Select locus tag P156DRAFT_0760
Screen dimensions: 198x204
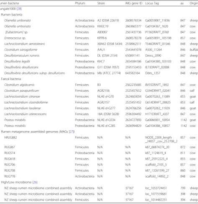[157, 32]
